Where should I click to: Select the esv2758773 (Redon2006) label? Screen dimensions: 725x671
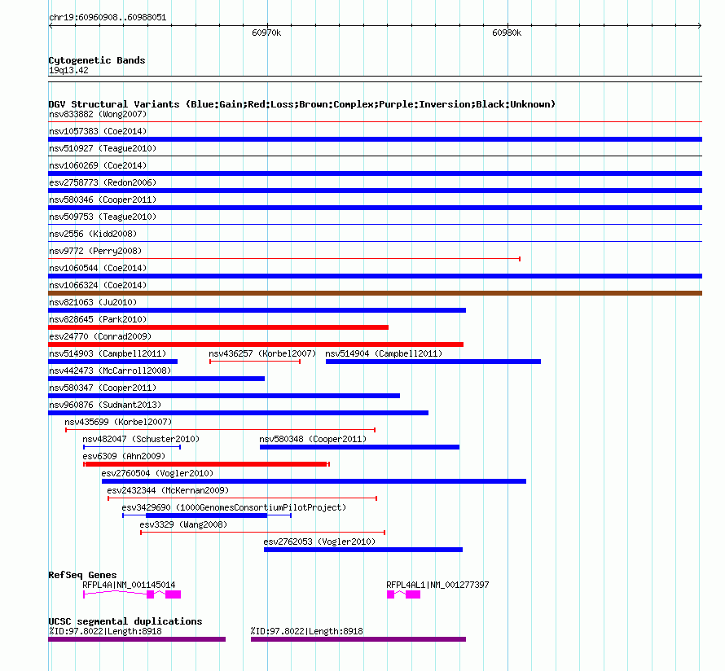(103, 182)
